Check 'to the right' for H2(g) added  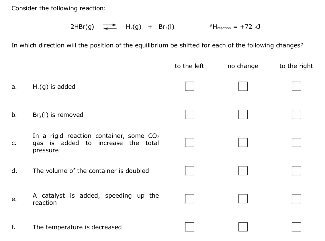click(x=296, y=86)
